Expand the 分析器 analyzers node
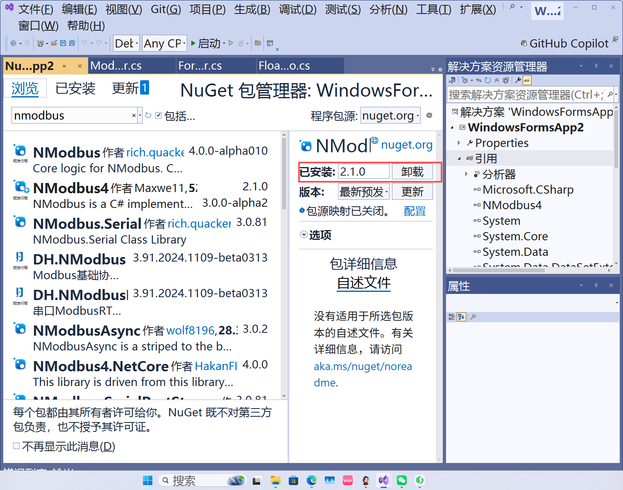This screenshot has height=490, width=623. tap(466, 174)
